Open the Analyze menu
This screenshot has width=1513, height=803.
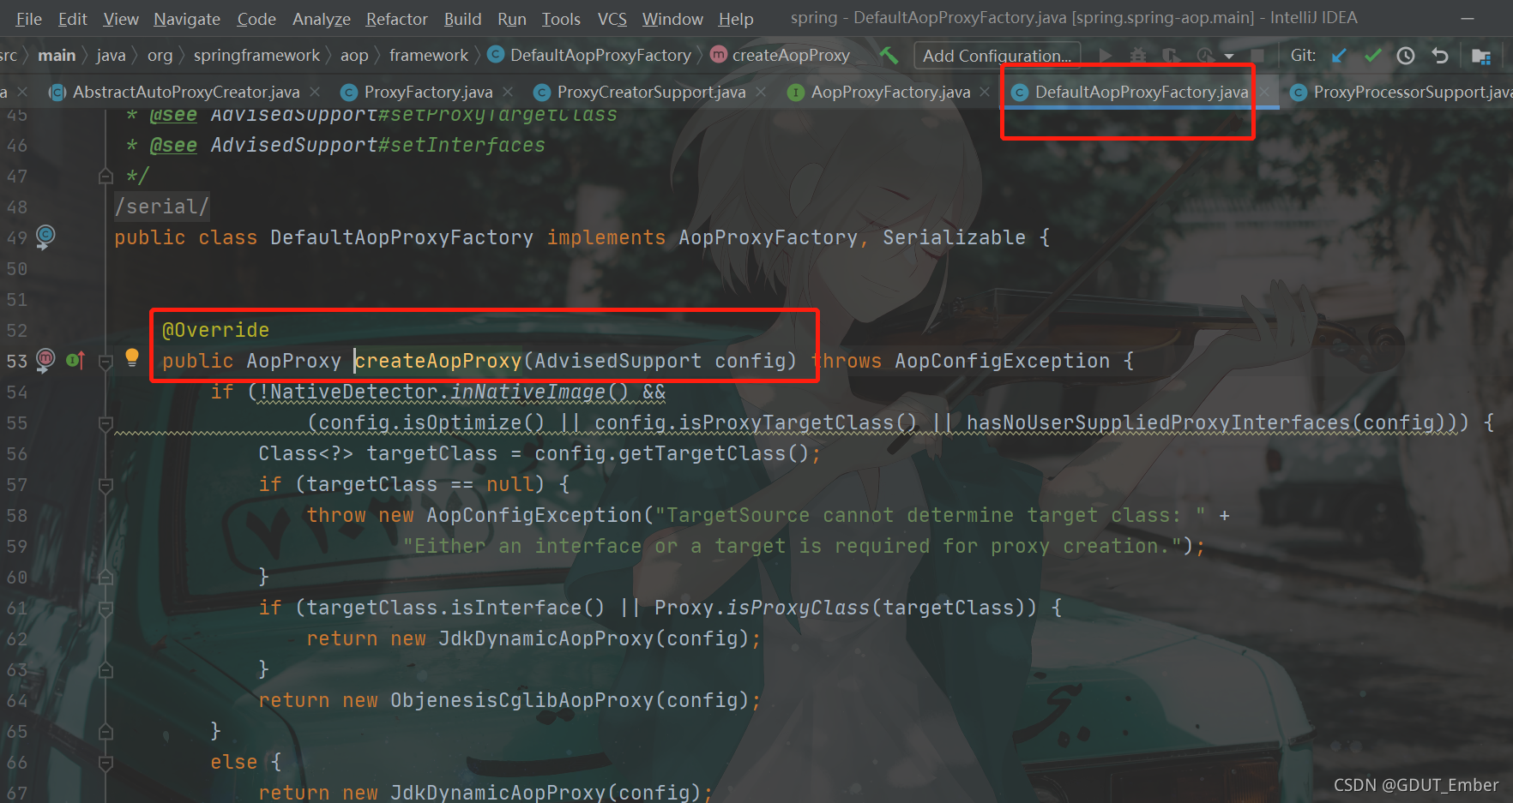[x=321, y=18]
